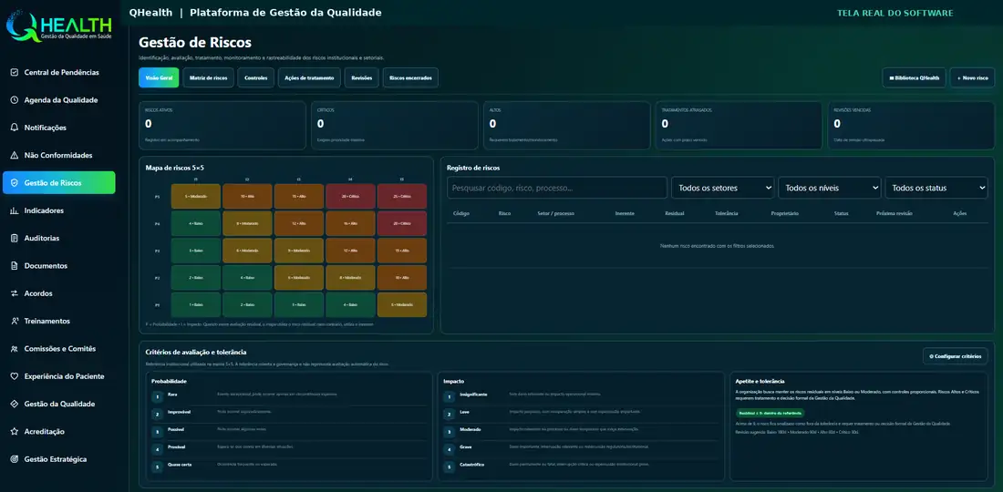1003x492 pixels.
Task: Open the Indicadores chart icon
Action: point(15,210)
